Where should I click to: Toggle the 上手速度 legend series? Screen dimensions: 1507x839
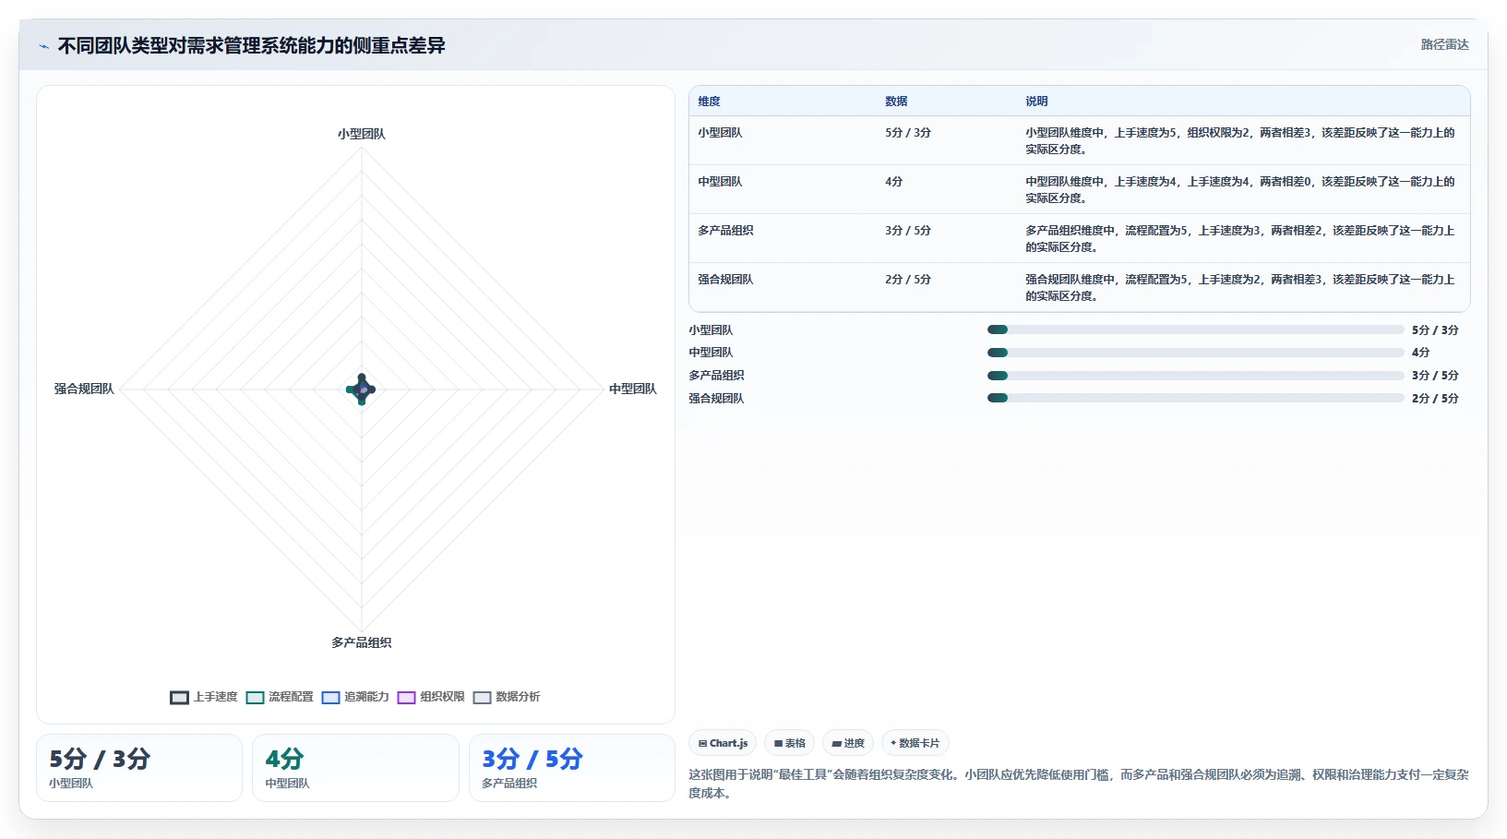(204, 697)
